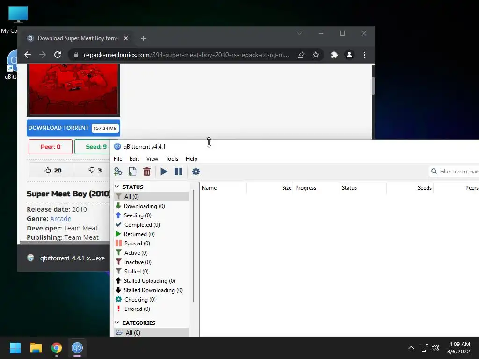Select Downloading (0) status filter
This screenshot has width=479, height=359.
(152, 206)
